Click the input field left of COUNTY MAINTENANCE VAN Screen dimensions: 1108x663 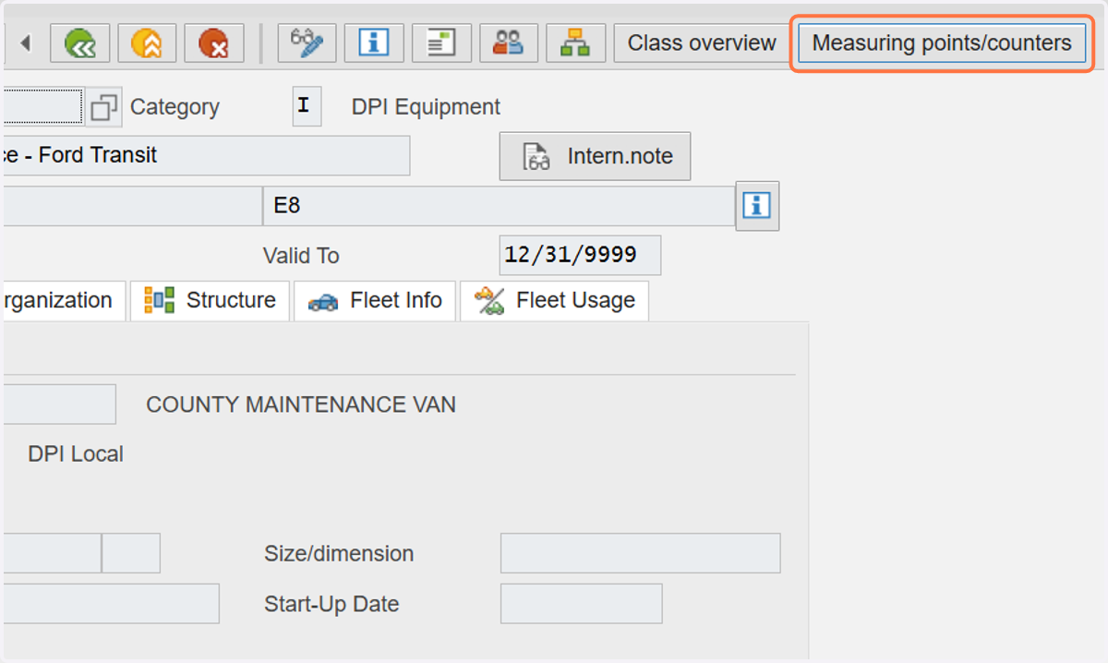point(59,404)
